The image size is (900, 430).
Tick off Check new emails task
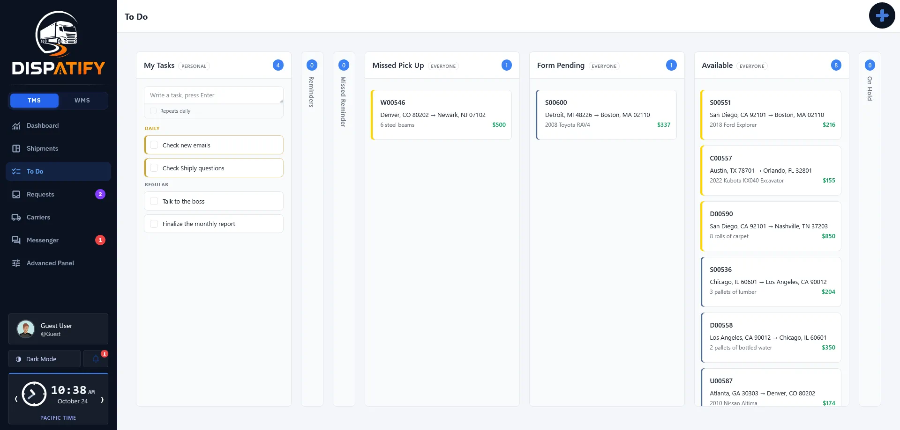154,145
